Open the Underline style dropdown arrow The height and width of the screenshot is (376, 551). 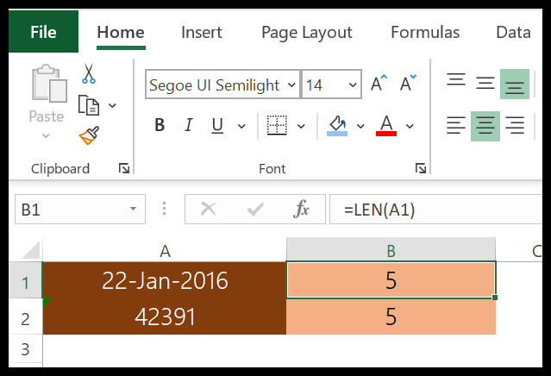click(241, 126)
